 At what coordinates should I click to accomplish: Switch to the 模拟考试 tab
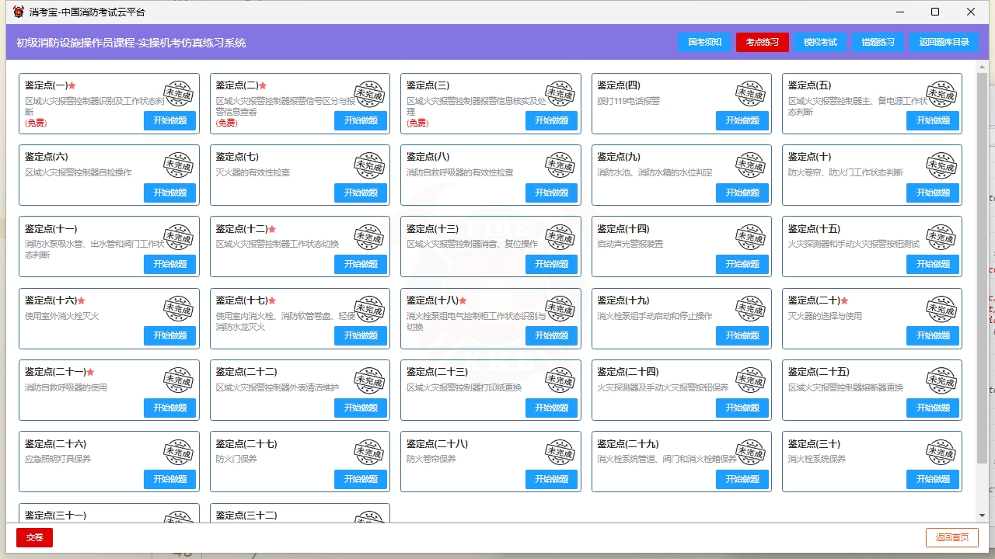(820, 43)
